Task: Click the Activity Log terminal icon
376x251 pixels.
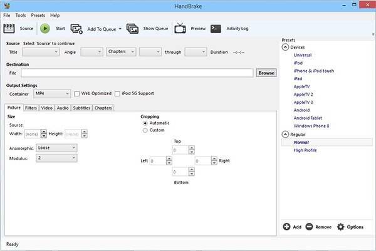Action: click(216, 29)
